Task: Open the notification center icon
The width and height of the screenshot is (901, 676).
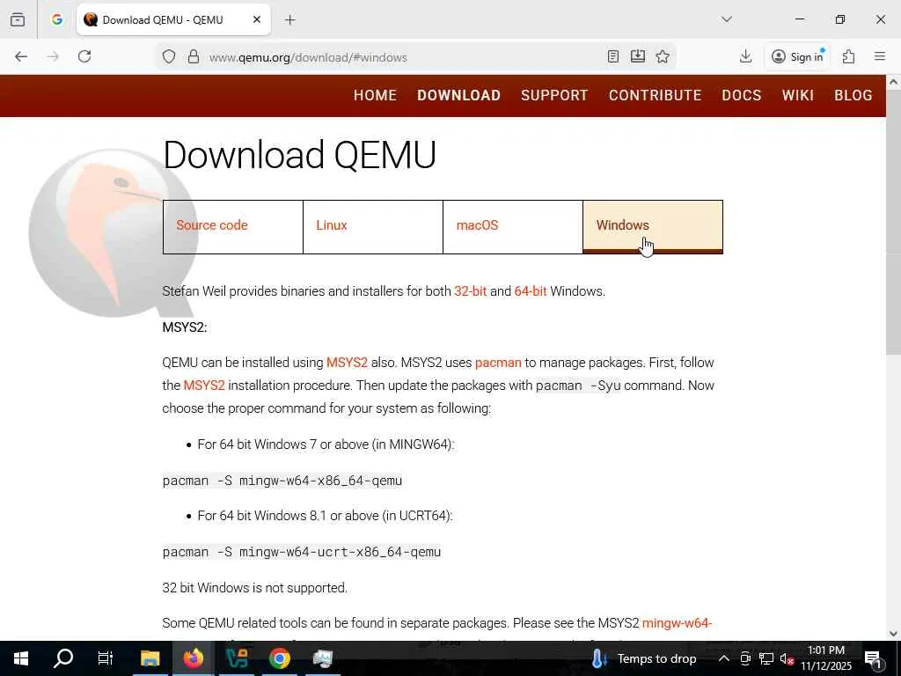Action: tap(873, 658)
